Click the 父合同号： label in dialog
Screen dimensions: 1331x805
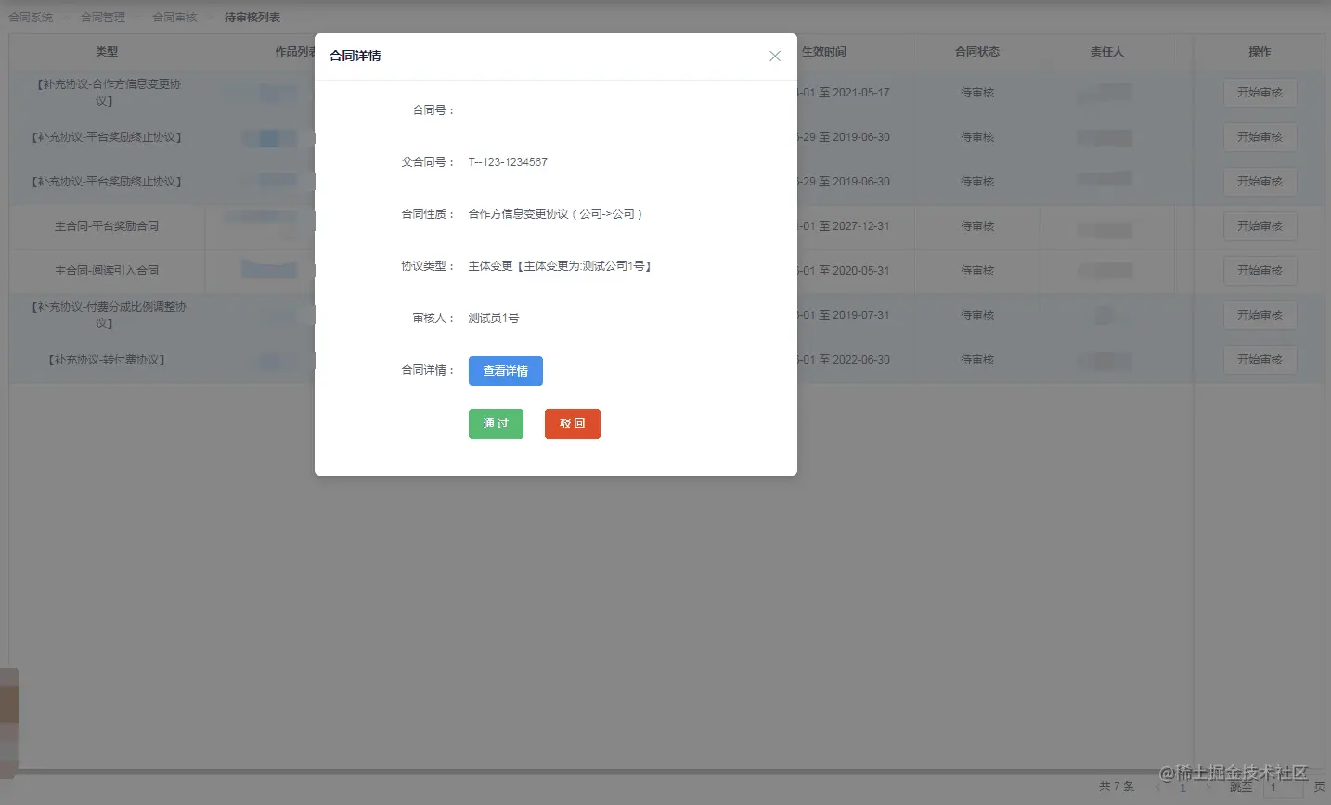point(428,162)
